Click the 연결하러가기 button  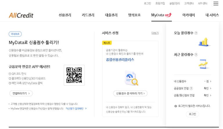tap(21, 93)
